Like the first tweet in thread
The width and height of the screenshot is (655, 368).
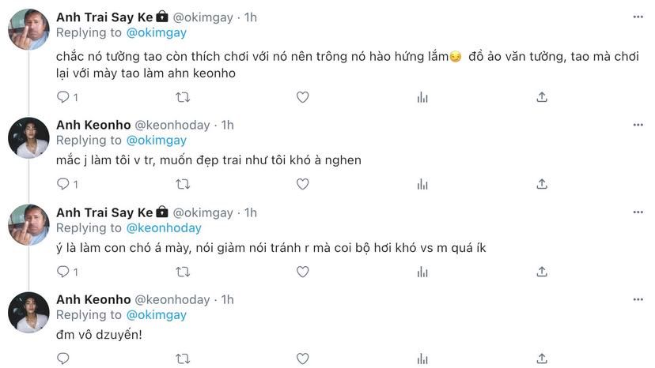(302, 96)
